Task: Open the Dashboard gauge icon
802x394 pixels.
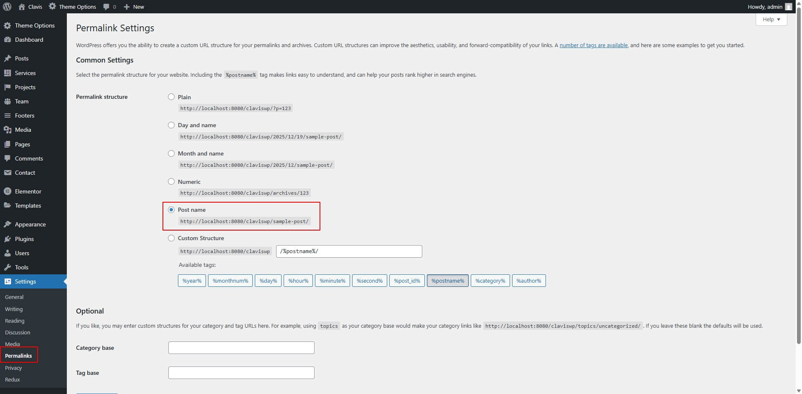Action: tap(7, 40)
